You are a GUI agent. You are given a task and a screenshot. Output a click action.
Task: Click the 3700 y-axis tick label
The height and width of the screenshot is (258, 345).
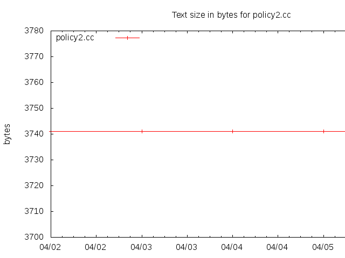[x=35, y=237]
